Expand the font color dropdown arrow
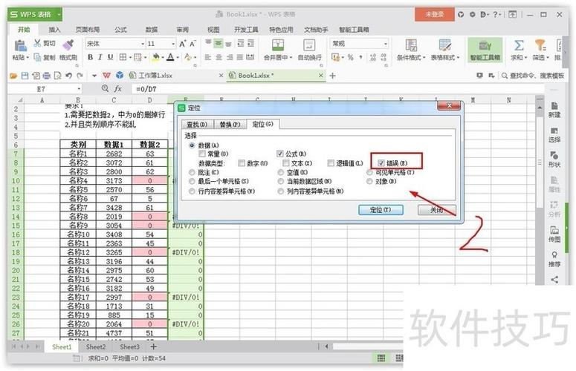The image size is (576, 371). point(178,58)
